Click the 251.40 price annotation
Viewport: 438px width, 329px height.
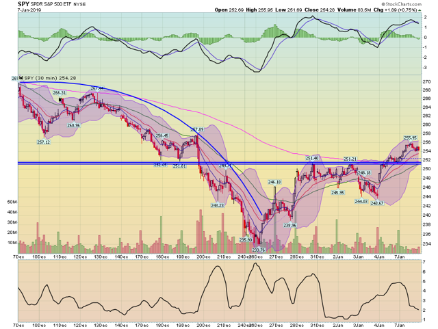[x=312, y=158]
